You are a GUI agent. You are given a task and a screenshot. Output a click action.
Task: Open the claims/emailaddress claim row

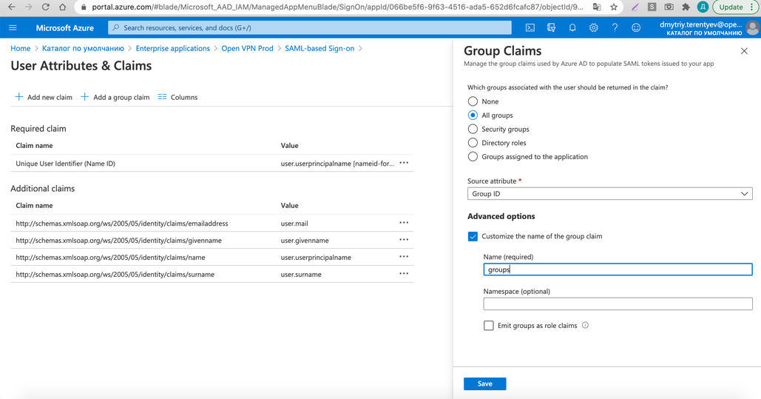coord(122,224)
